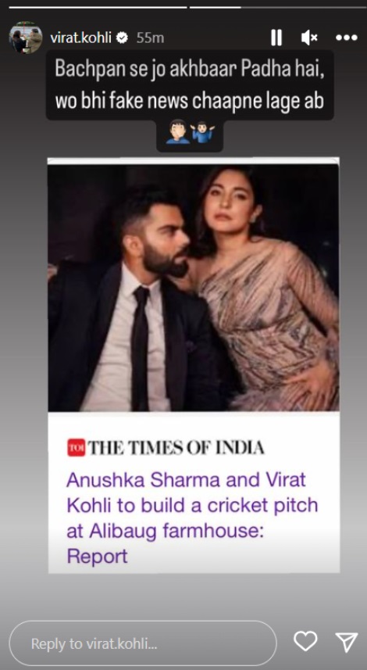Pause the story playback
The width and height of the screenshot is (367, 670).
click(x=276, y=38)
